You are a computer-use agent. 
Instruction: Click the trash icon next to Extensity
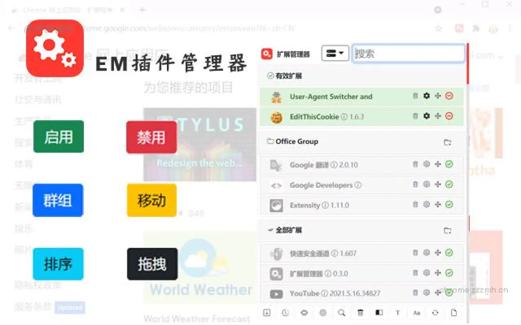tap(415, 205)
